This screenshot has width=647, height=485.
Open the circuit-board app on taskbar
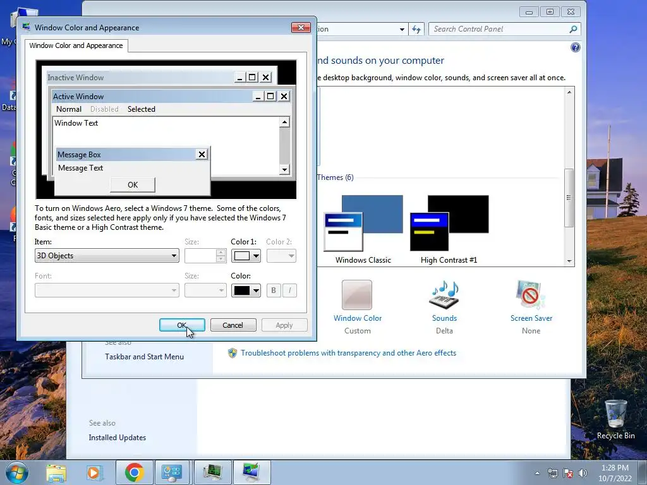click(x=212, y=472)
